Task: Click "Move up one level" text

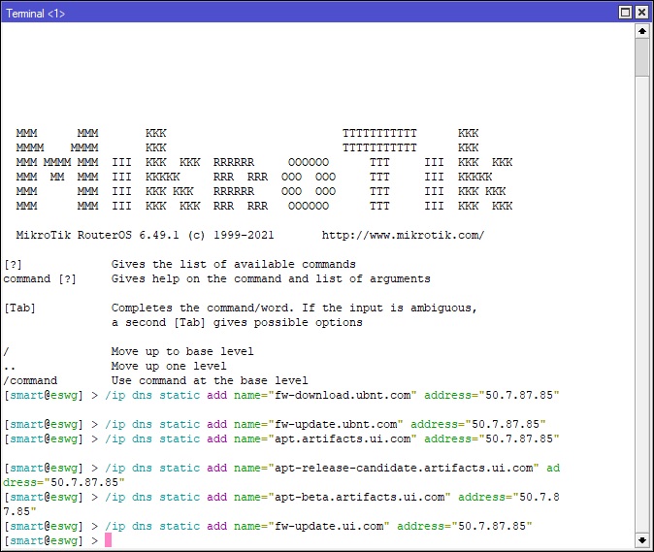Action: pos(169,366)
